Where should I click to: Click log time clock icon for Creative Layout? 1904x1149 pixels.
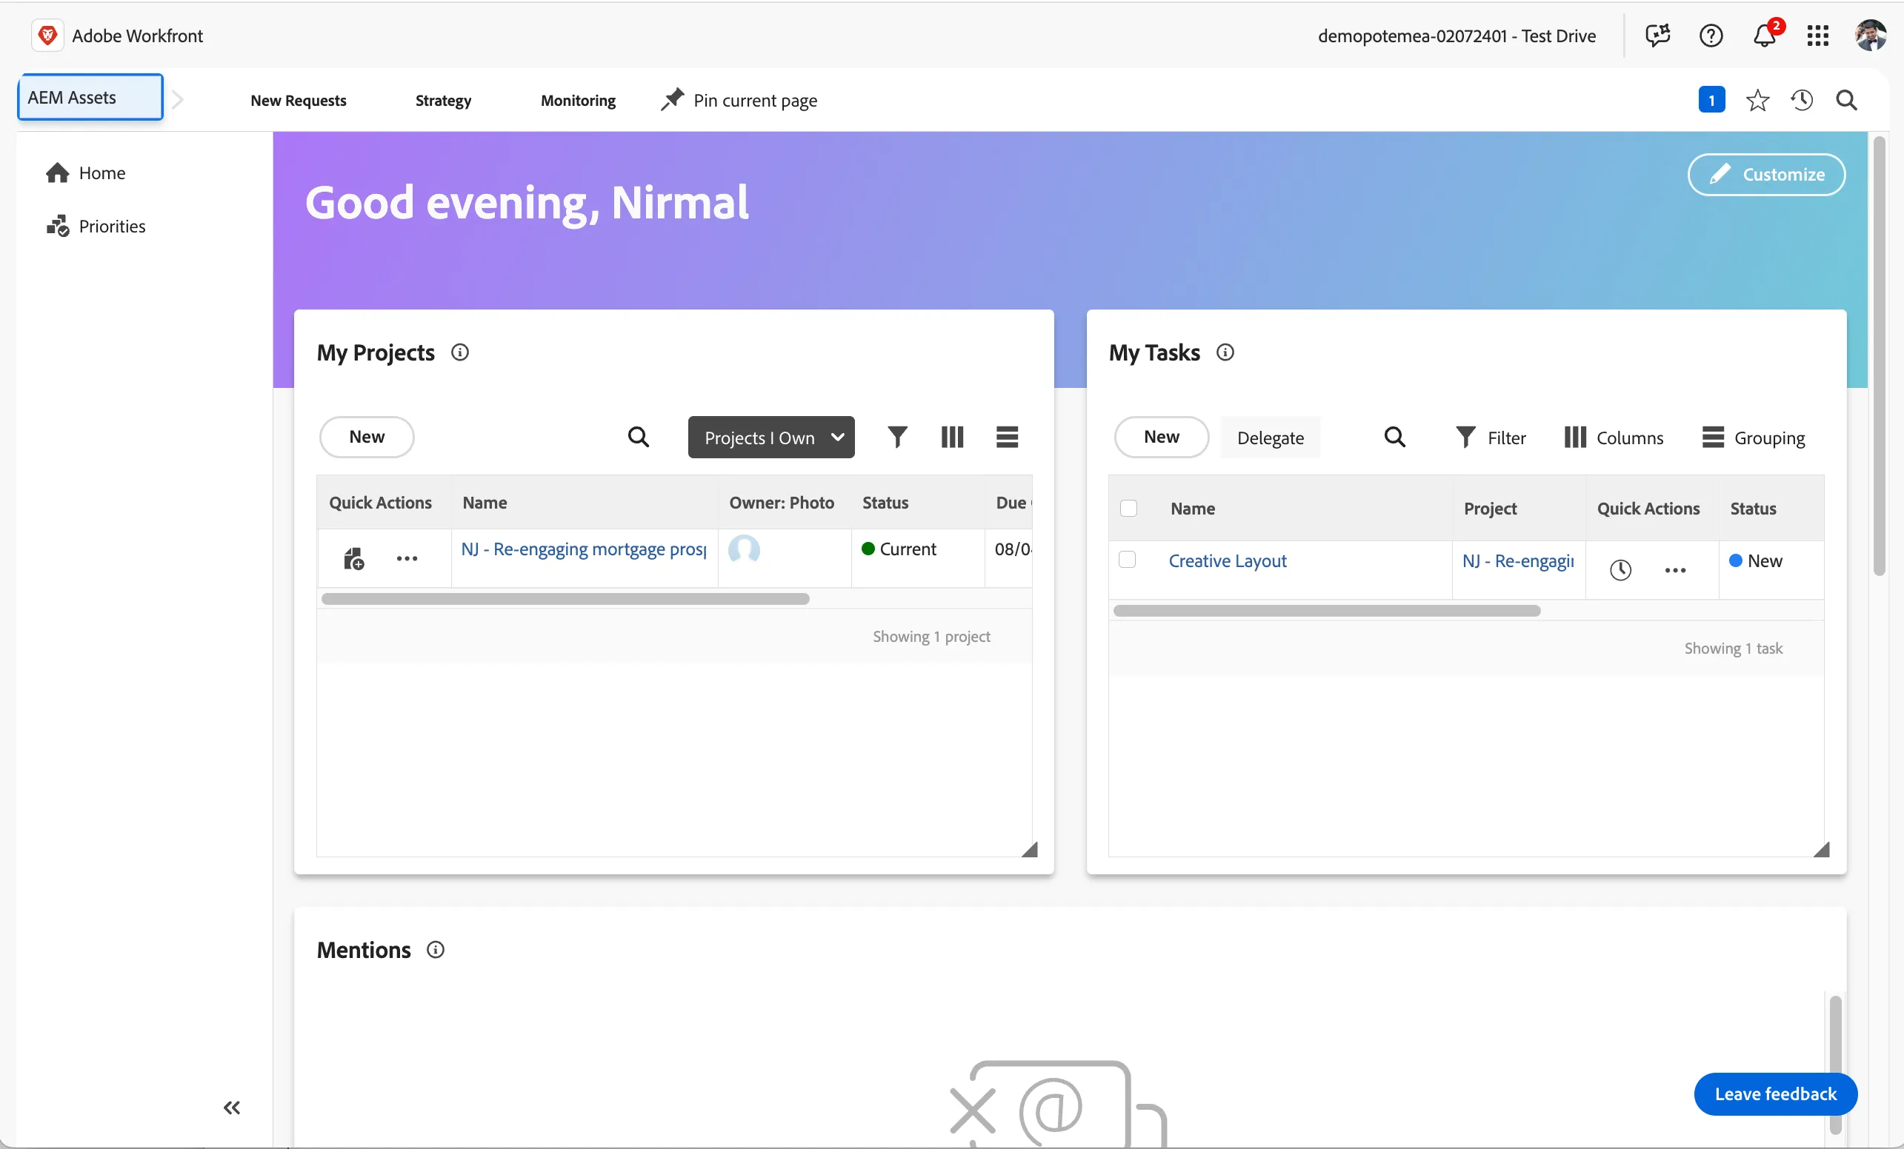pyautogui.click(x=1620, y=570)
